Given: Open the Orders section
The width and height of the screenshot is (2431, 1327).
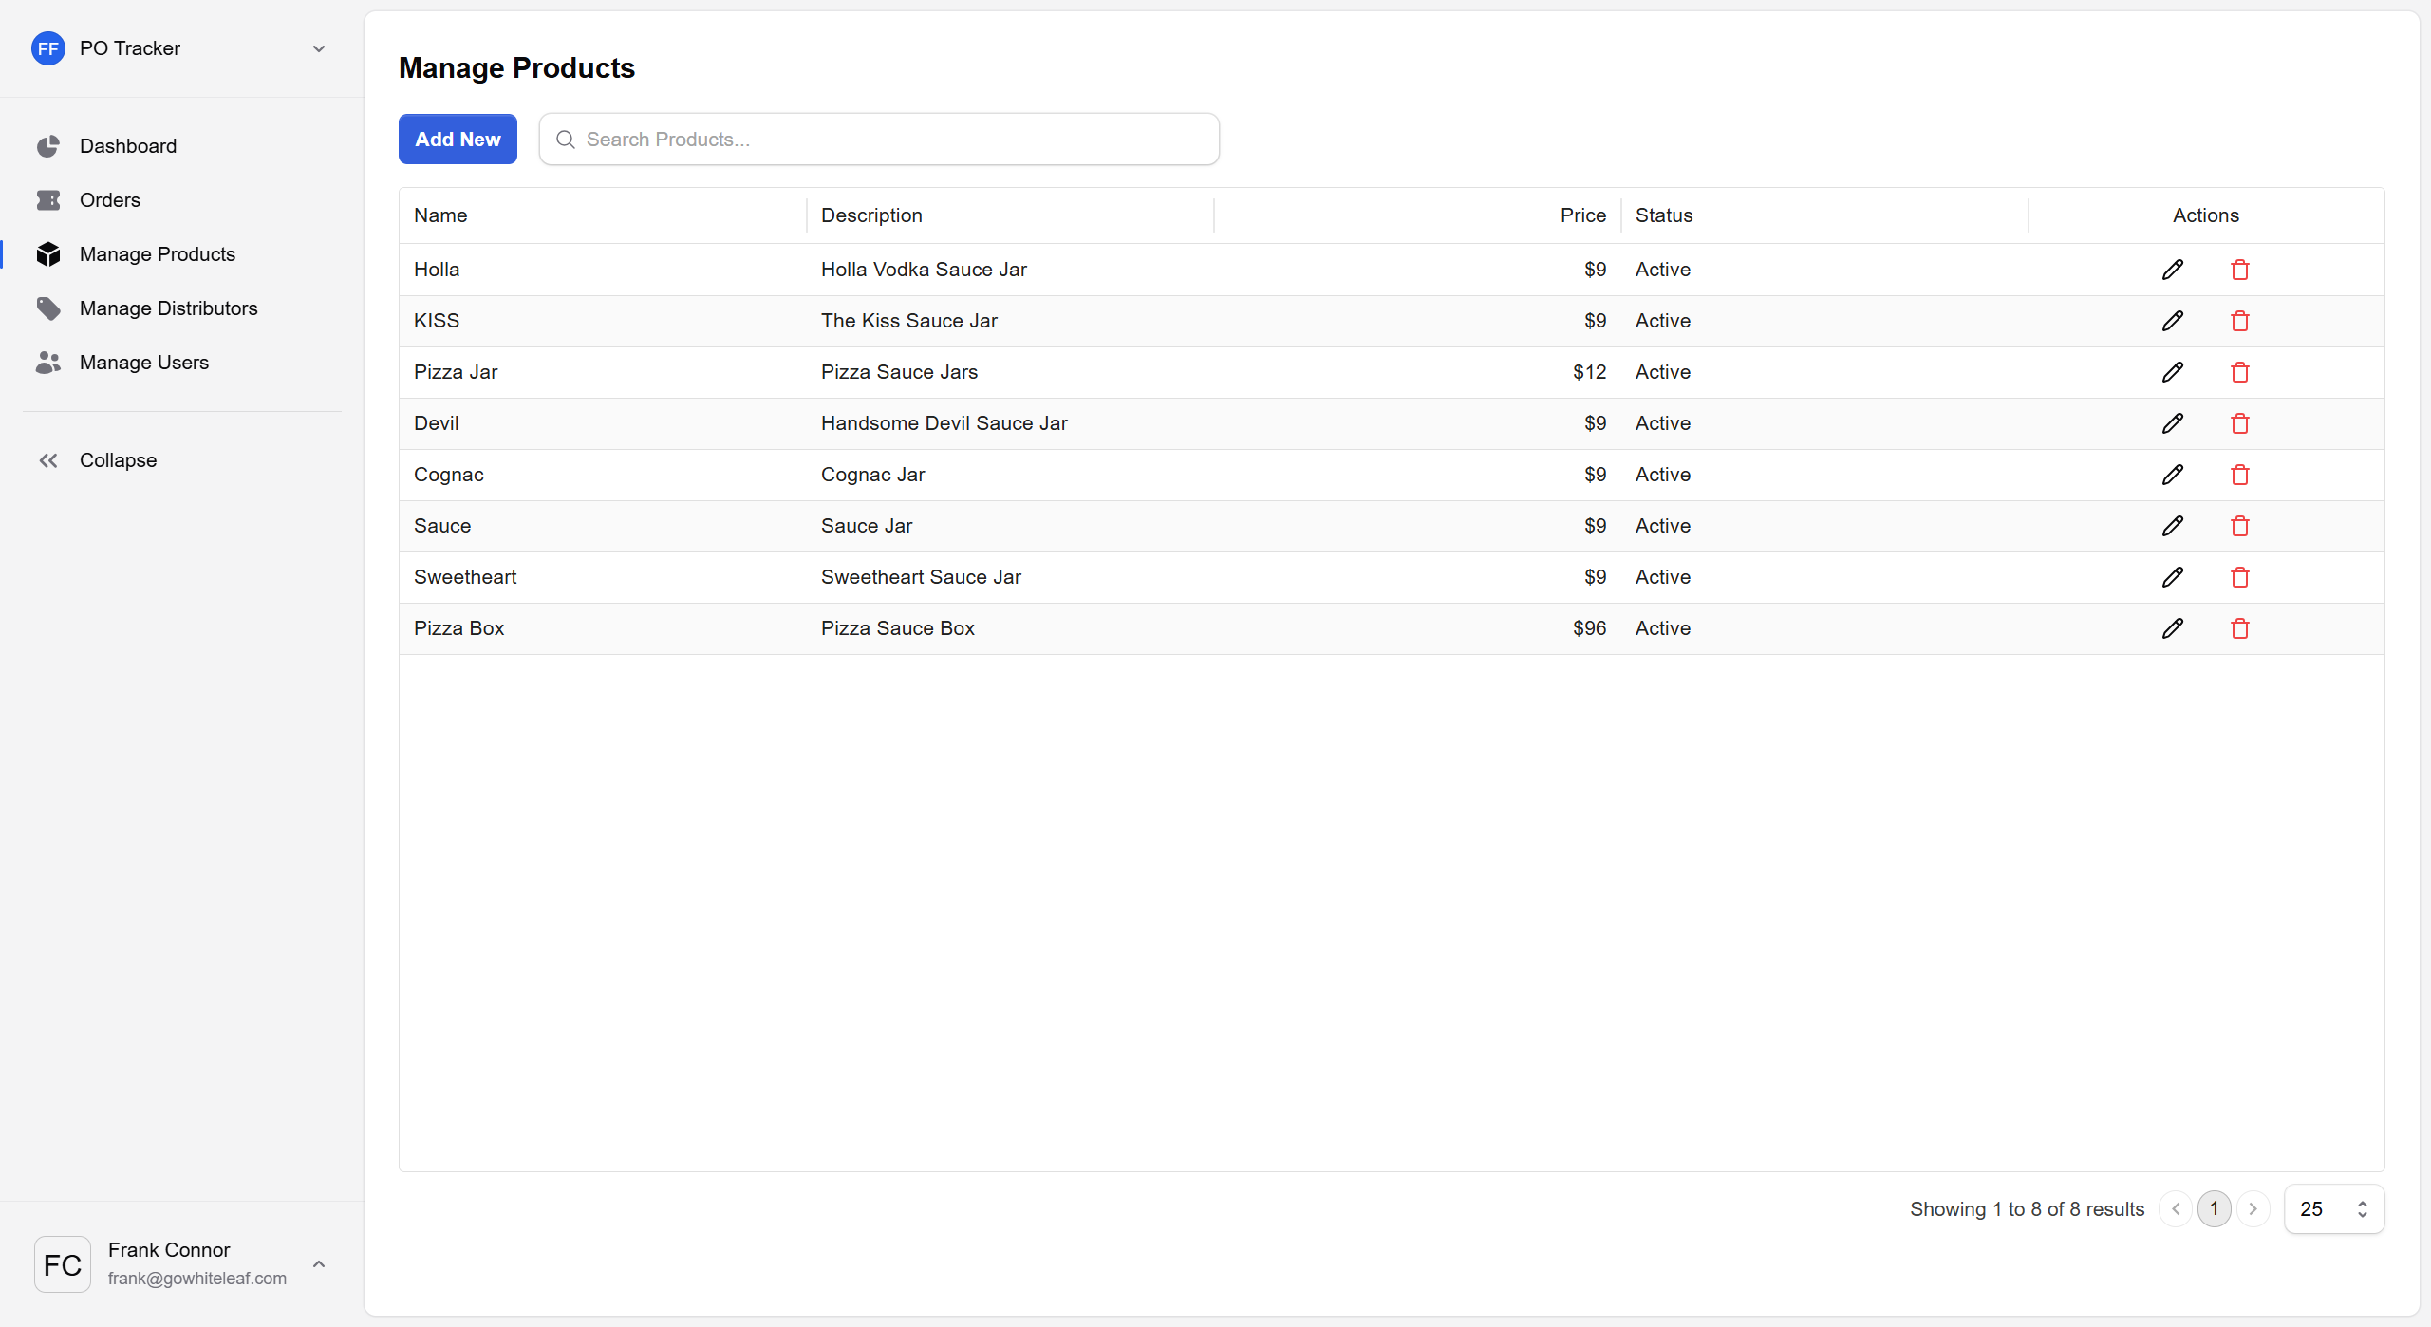Looking at the screenshot, I should (x=109, y=200).
